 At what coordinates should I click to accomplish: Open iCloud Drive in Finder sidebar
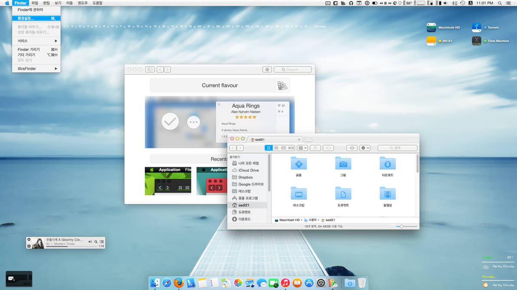click(x=245, y=170)
